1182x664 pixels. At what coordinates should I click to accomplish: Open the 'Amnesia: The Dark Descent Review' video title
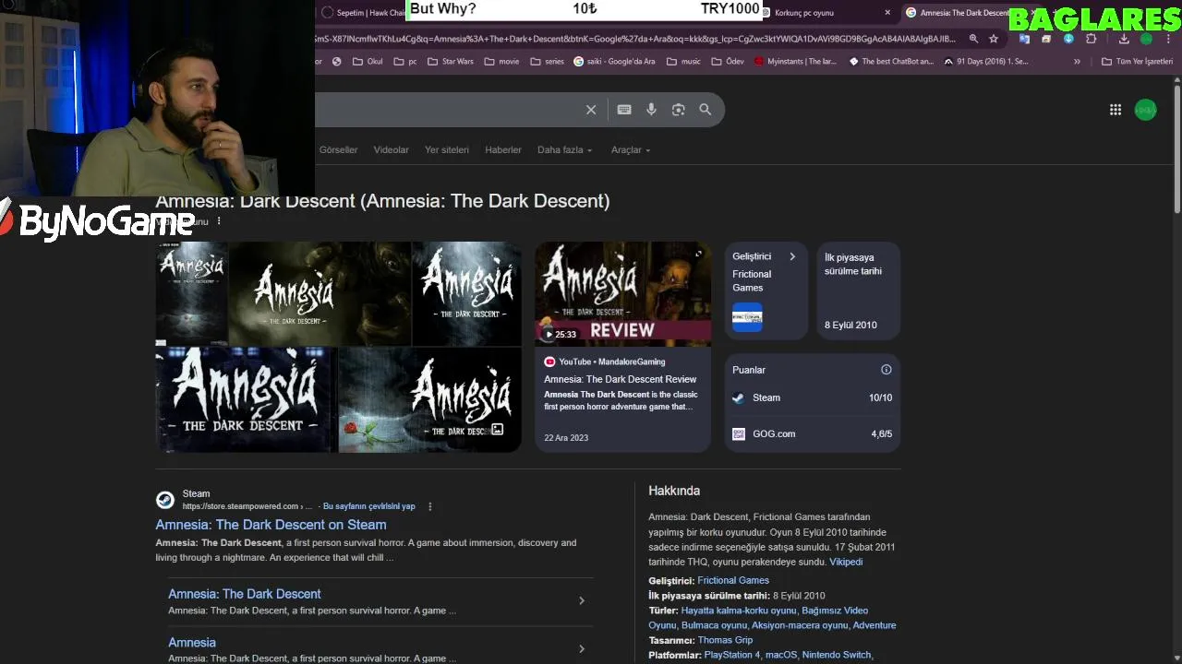point(620,379)
